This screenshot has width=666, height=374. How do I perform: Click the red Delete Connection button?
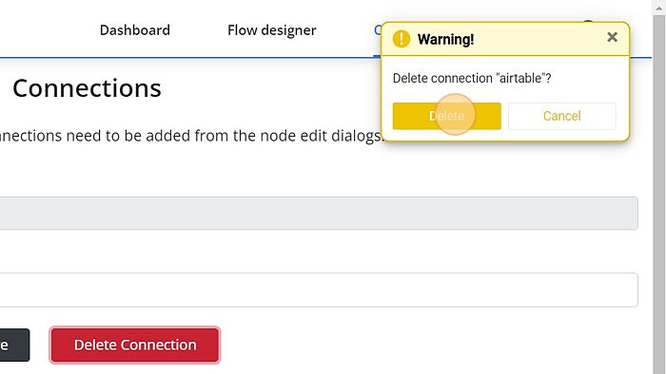point(135,345)
